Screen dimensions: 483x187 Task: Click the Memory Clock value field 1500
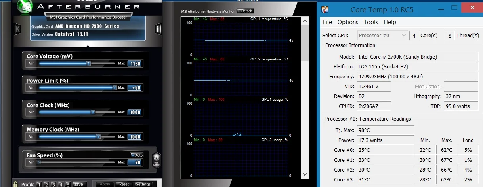(135, 137)
